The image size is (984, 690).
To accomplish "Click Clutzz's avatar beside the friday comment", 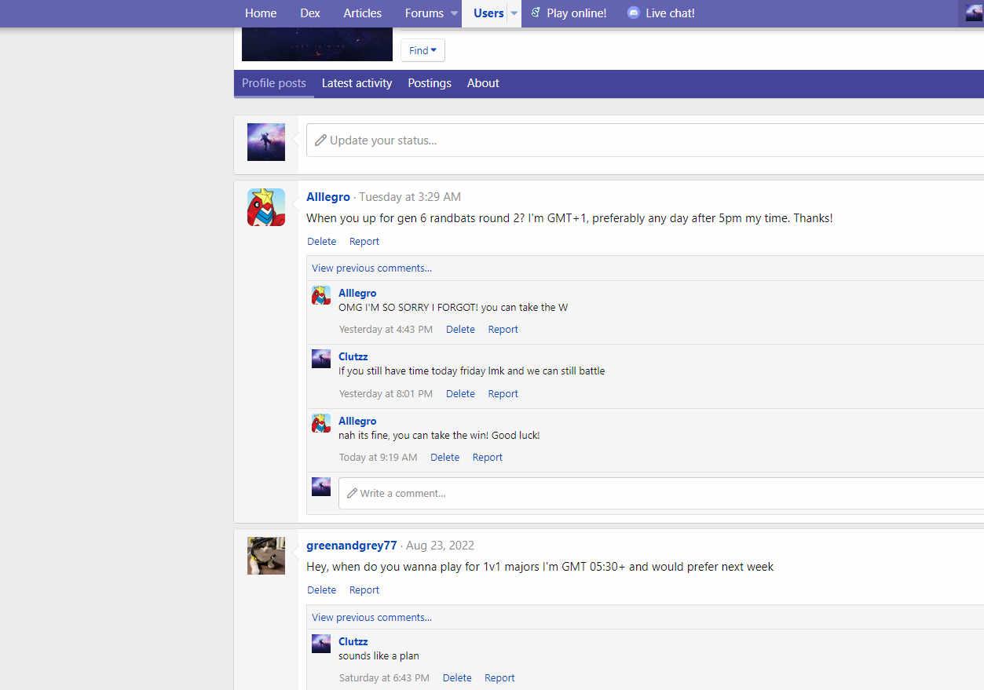I will point(321,359).
